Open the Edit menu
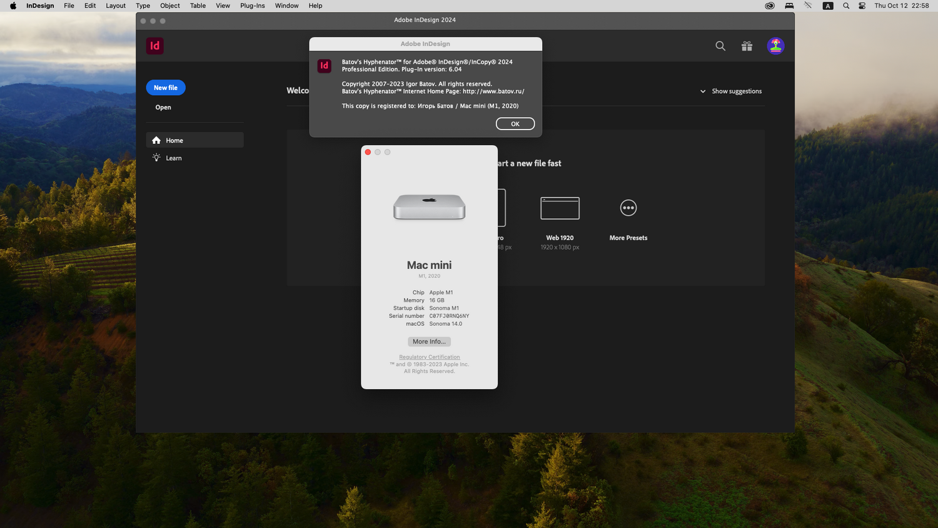The width and height of the screenshot is (938, 528). point(90,6)
